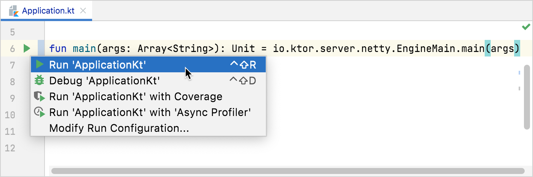Click the green run gutter icon on line 6
The image size is (533, 177).
26,48
